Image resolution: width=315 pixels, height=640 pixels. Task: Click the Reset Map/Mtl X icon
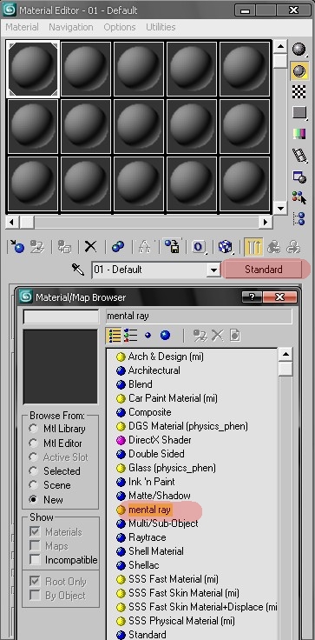(90, 247)
